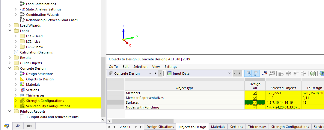Open the navigator Display (eye) tab

coord(18,126)
